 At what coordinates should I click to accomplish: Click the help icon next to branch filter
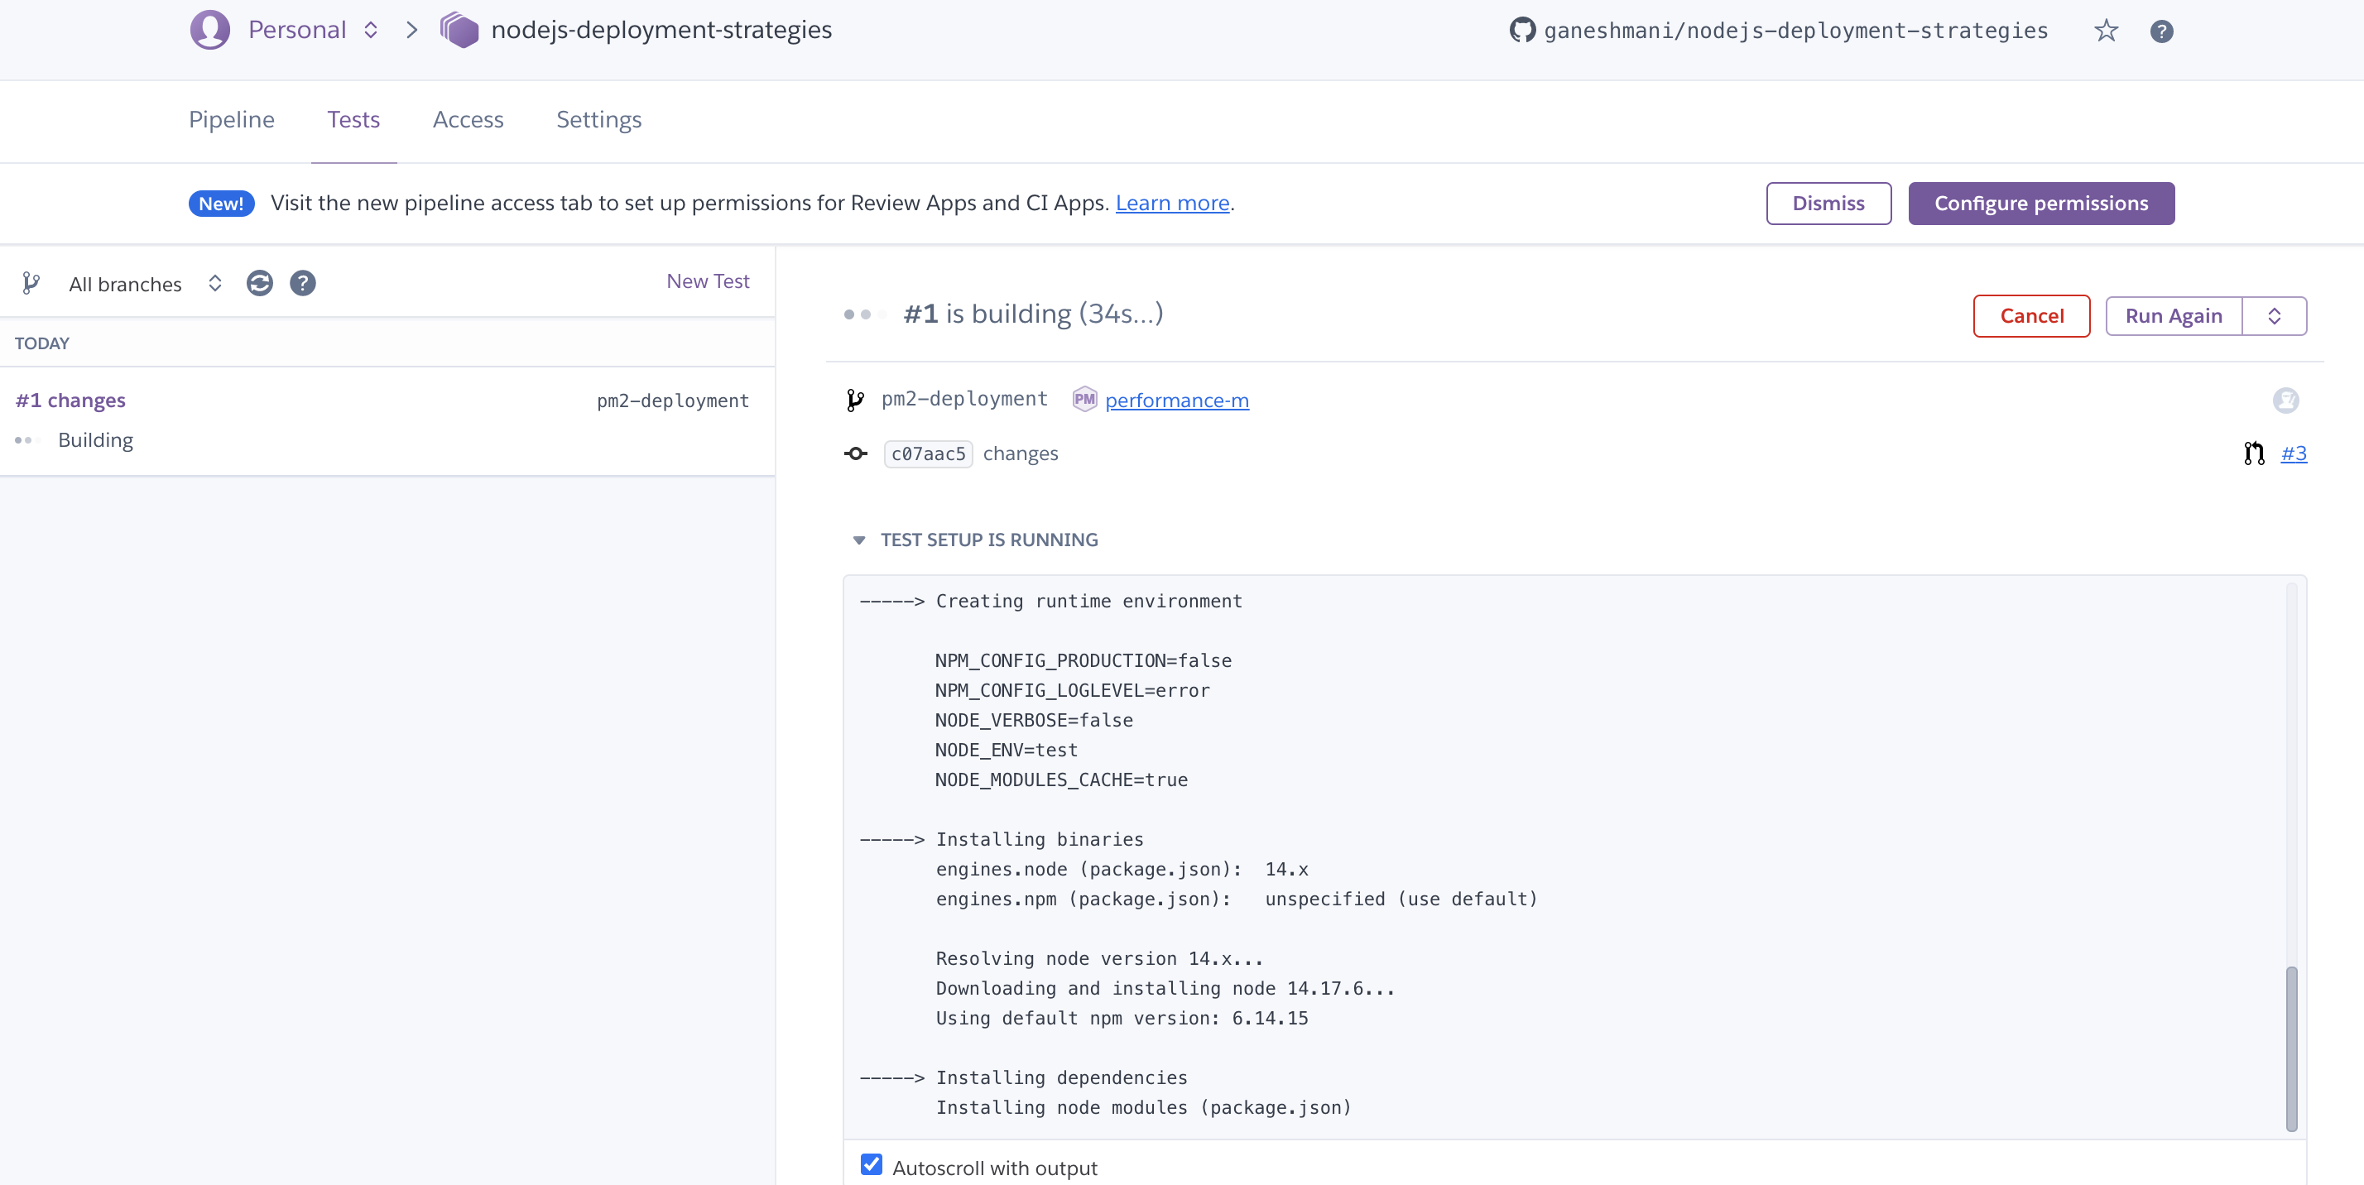point(303,283)
